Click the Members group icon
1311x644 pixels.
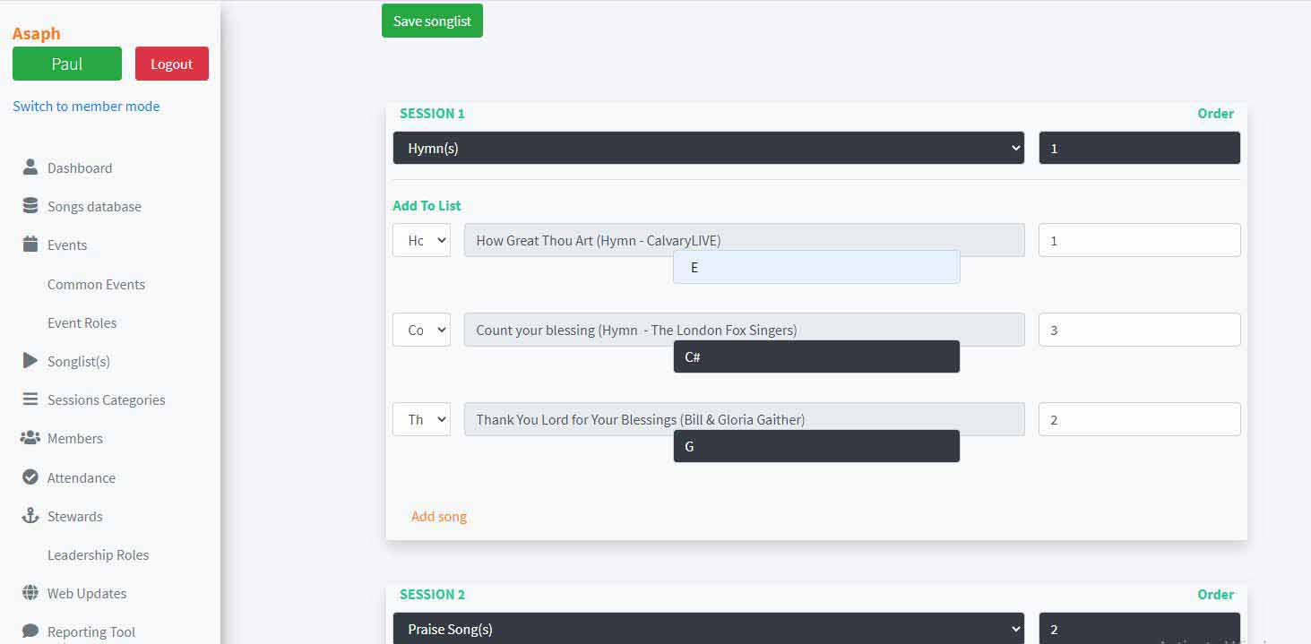pyautogui.click(x=30, y=438)
